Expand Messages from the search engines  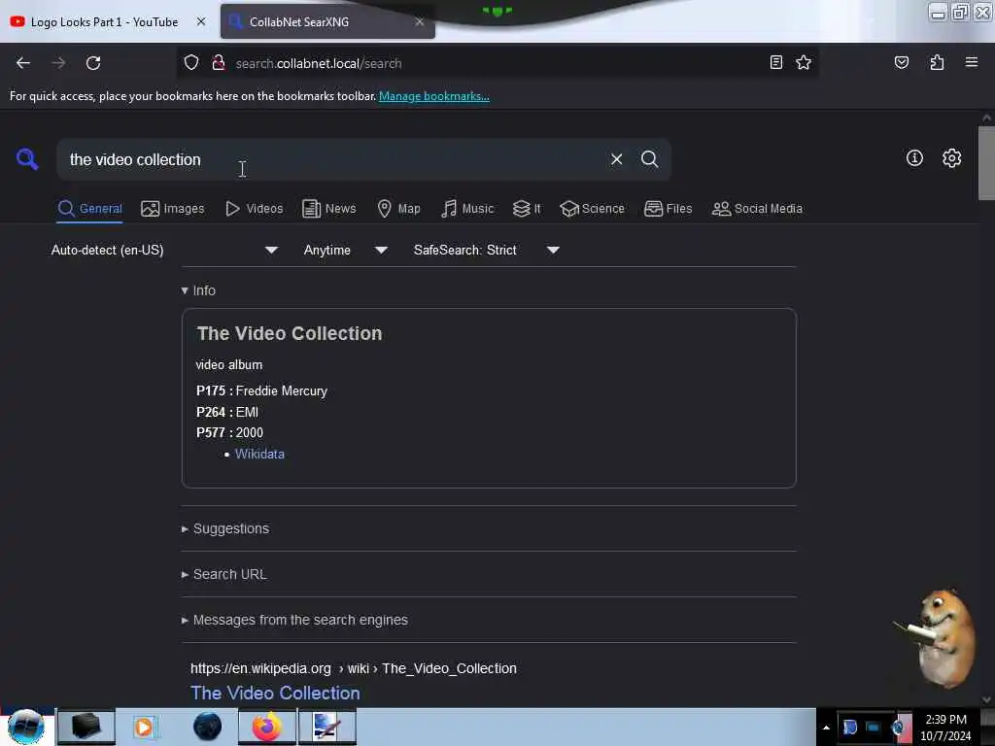(294, 620)
